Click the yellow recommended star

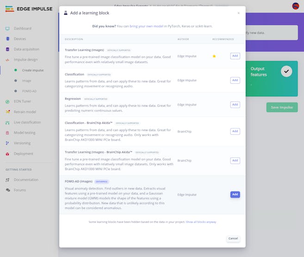point(214,56)
